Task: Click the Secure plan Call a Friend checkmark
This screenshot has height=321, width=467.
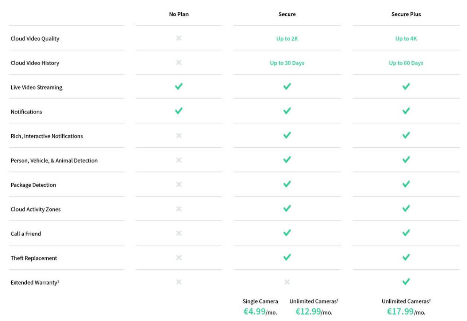Action: [x=287, y=233]
